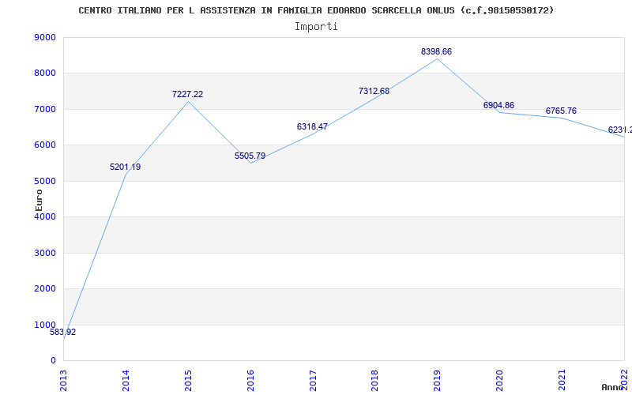Select the Importi subtitle
This screenshot has width=632, height=395.
pyautogui.click(x=316, y=27)
